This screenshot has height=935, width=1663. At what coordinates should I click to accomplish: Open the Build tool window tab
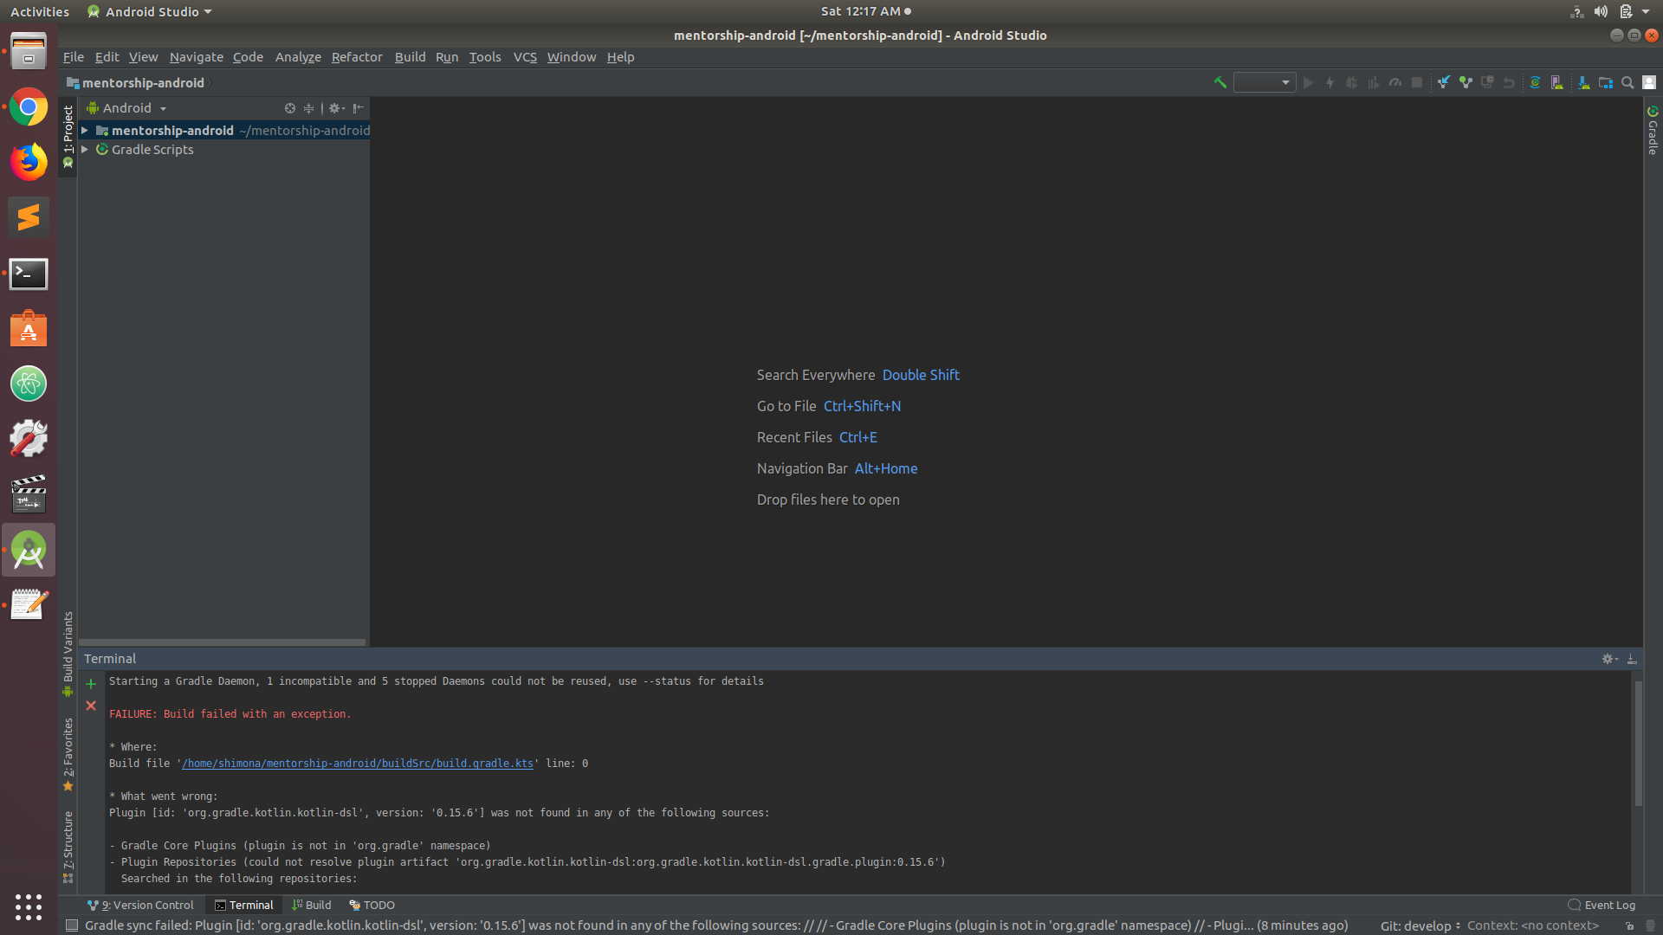click(312, 905)
